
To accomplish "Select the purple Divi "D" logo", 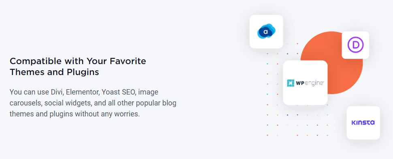I will 355,45.
